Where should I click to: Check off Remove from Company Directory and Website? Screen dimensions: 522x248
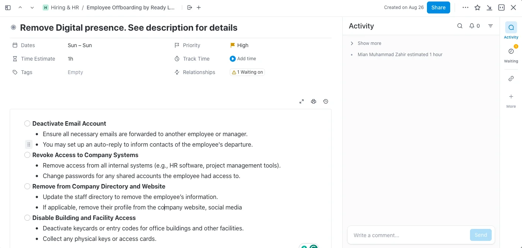(x=27, y=186)
